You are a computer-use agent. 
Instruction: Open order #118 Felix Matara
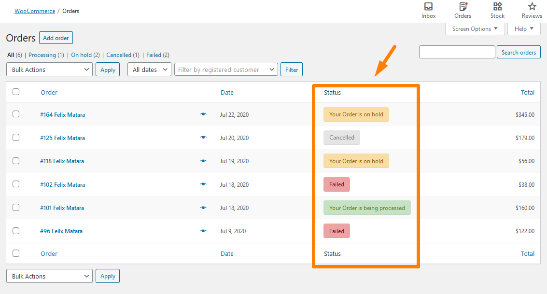(62, 161)
